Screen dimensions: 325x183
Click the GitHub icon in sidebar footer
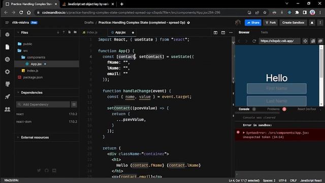[46, 171]
